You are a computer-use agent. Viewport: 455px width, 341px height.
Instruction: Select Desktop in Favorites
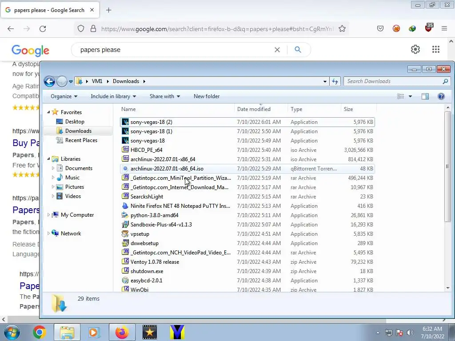tap(75, 122)
